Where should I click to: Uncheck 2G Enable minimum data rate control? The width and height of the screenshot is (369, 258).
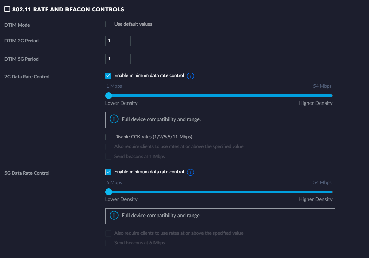(108, 76)
